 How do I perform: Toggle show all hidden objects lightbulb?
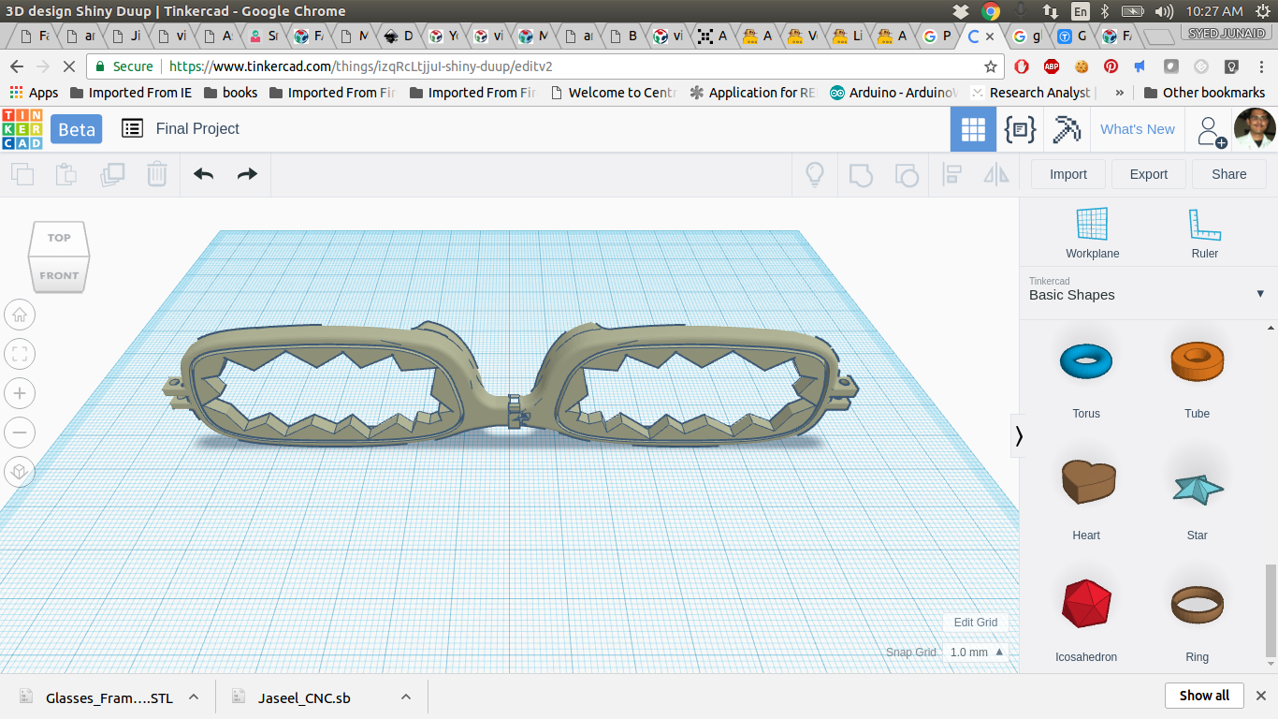click(814, 174)
